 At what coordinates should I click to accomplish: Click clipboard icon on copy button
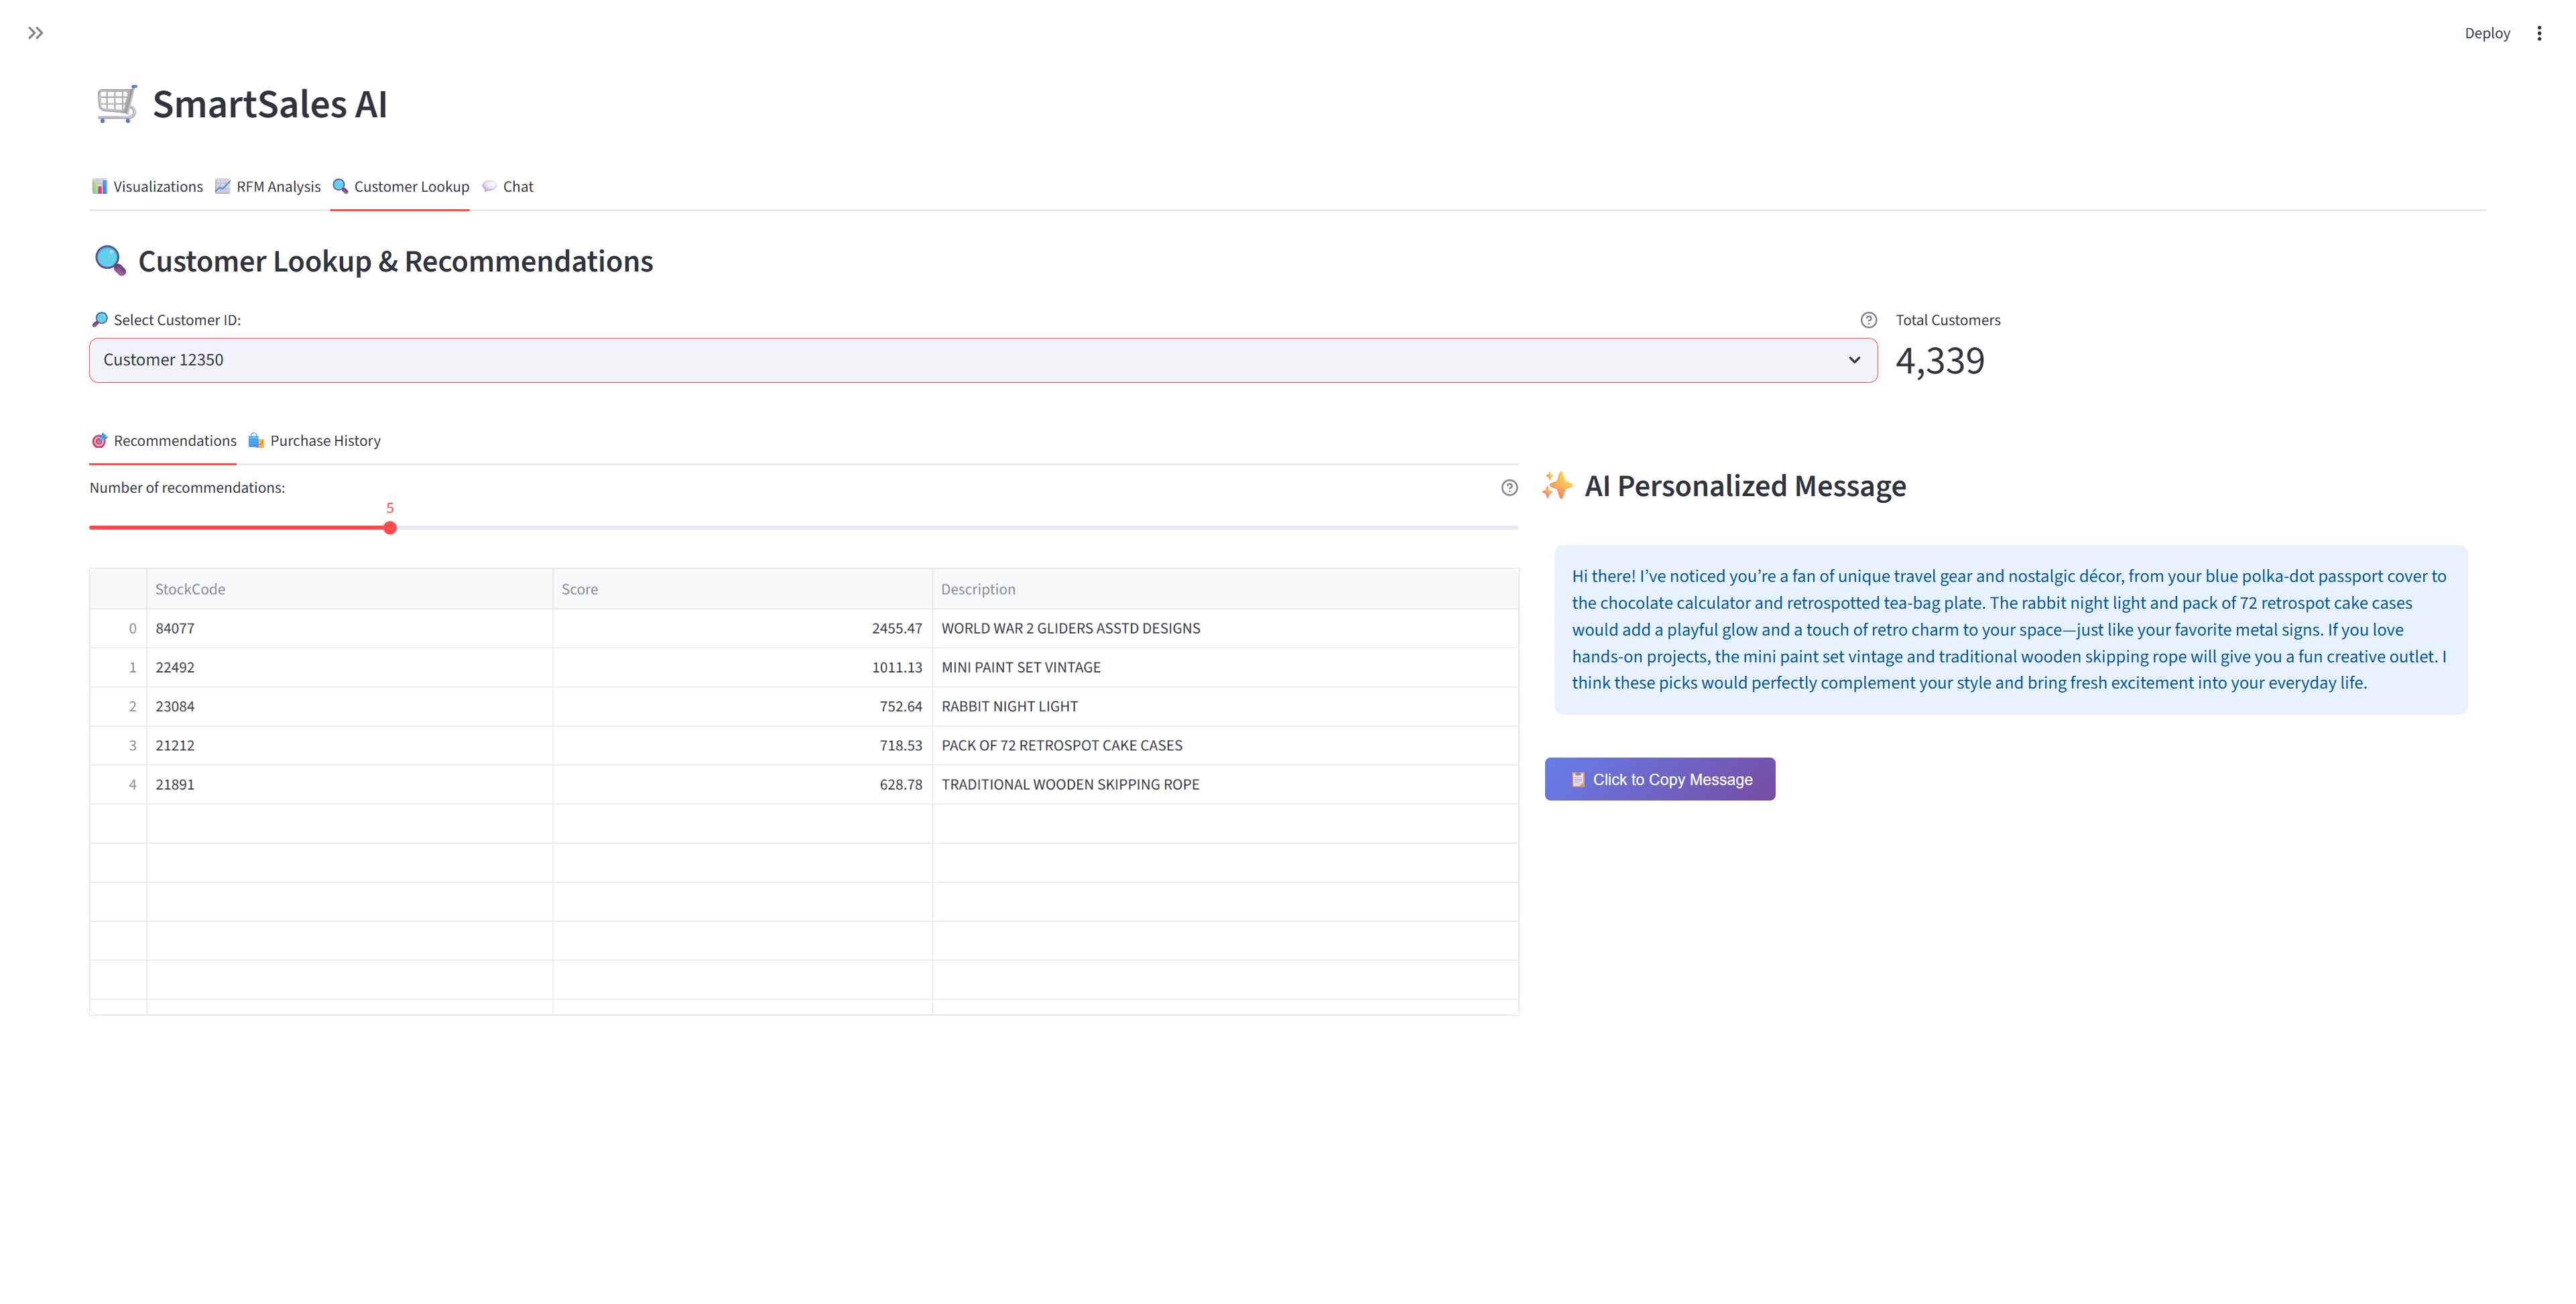pyautogui.click(x=1577, y=780)
